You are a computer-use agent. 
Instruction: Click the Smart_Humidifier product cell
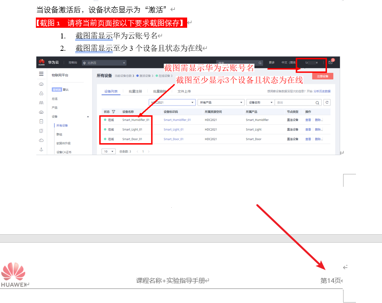click(257, 120)
